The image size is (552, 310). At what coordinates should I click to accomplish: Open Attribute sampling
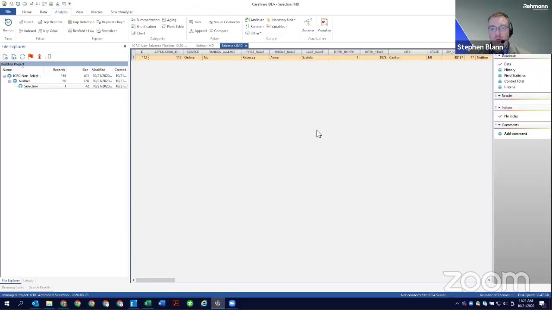coord(254,20)
